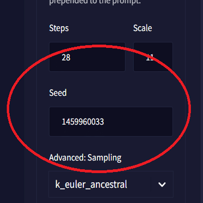The height and width of the screenshot is (203, 203).
Task: Click the divider beside the dropdown chevron
Action: 151,184
